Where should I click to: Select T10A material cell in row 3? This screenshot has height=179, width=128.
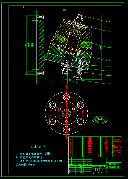(x=106, y=148)
